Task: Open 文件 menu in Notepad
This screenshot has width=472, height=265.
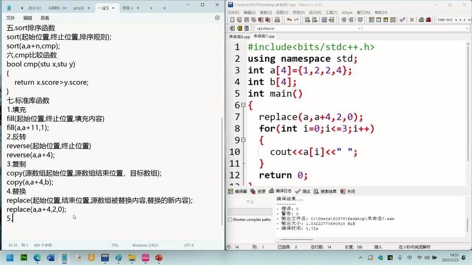Action: tap(11, 18)
